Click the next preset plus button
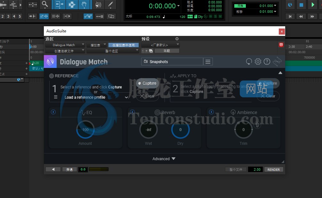This screenshot has width=322, height=198. coord(146,51)
